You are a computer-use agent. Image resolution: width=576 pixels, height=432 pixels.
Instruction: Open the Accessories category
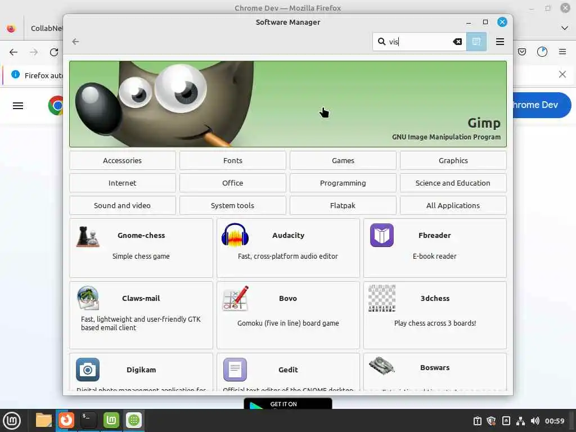122,160
